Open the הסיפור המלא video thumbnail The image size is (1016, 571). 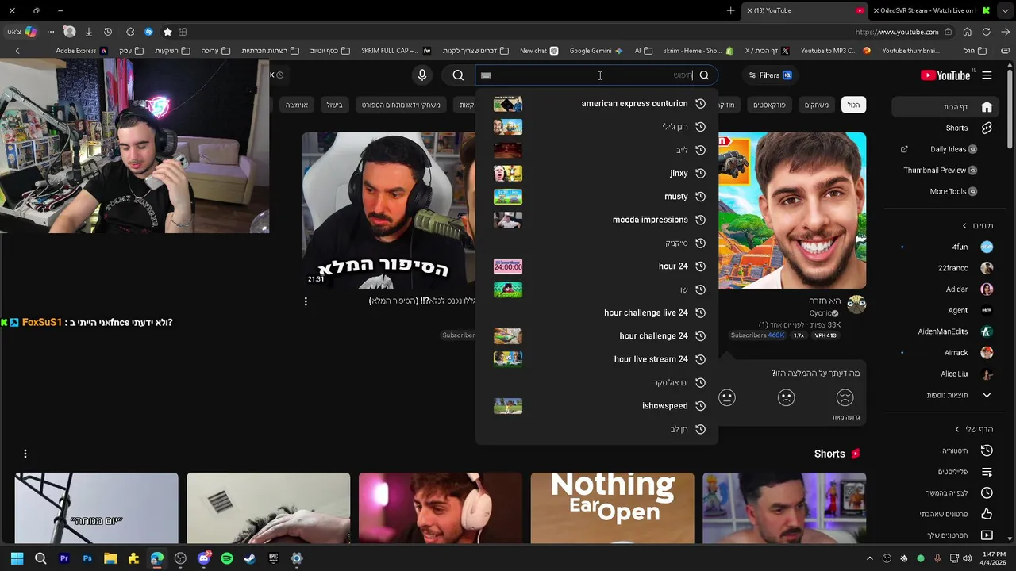point(388,210)
